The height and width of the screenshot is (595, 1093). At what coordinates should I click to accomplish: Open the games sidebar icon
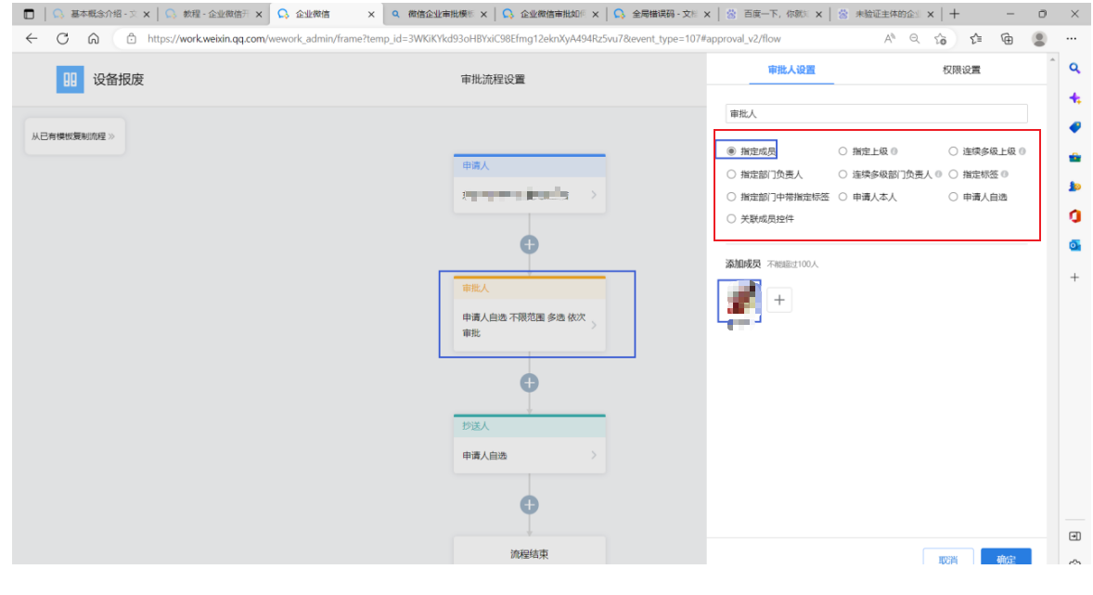[1074, 187]
